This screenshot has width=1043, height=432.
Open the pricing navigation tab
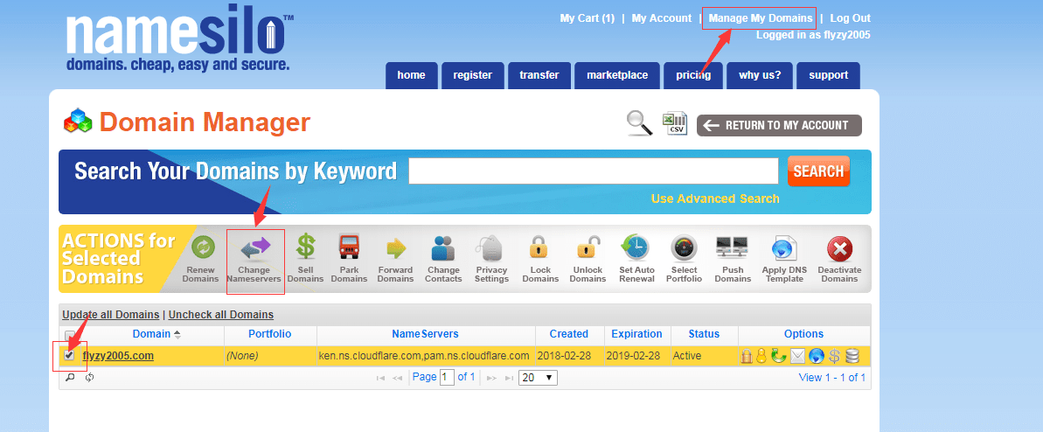coord(692,75)
